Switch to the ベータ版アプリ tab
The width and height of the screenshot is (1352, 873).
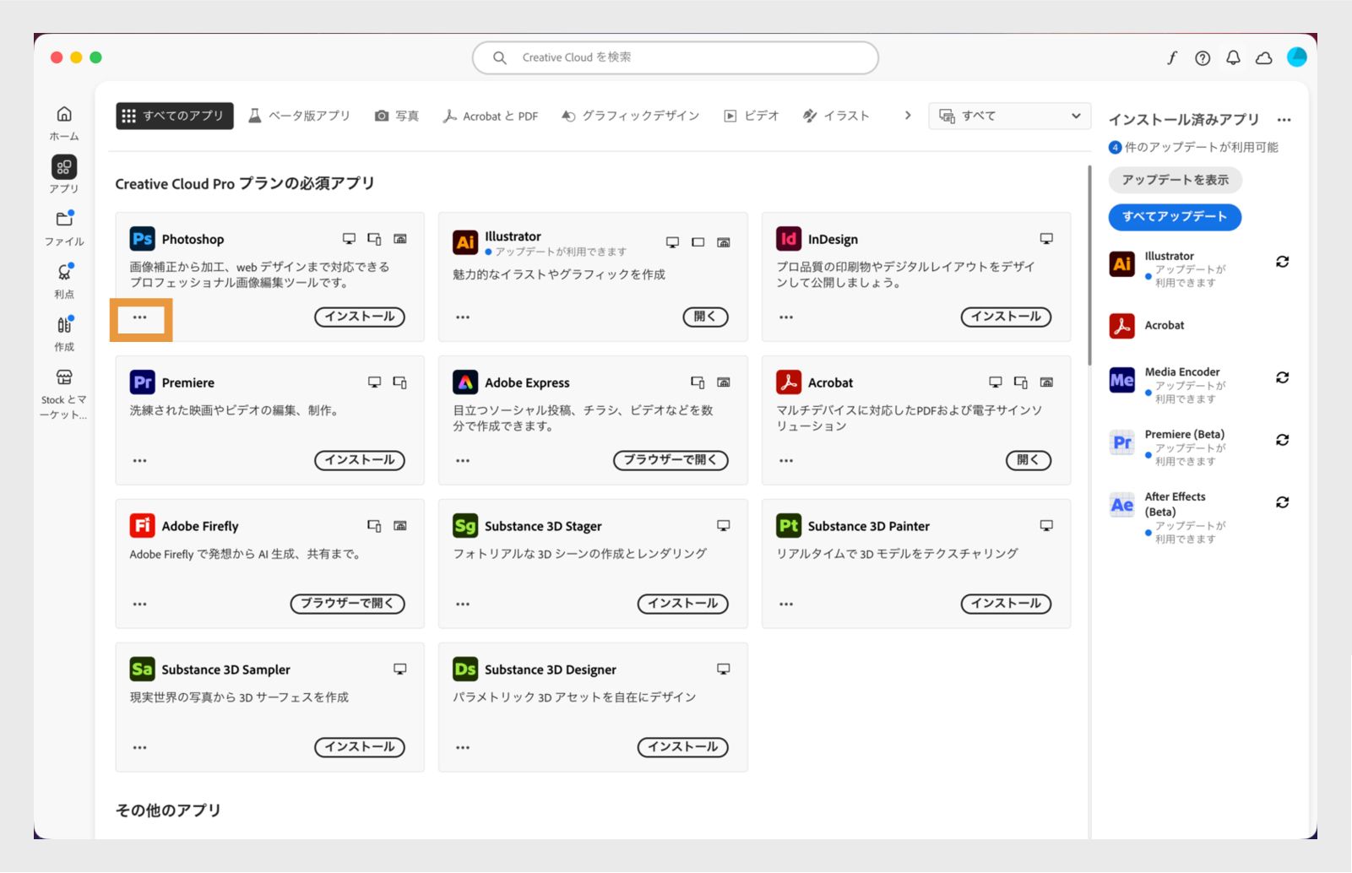coord(300,116)
